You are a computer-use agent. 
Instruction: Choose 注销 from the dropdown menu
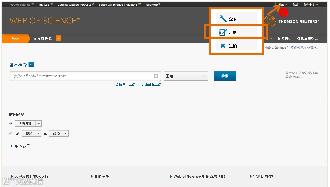pyautogui.click(x=236, y=46)
